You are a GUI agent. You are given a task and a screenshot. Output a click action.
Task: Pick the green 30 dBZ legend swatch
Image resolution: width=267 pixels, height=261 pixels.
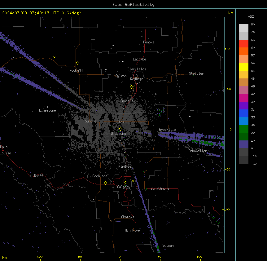[243, 129]
